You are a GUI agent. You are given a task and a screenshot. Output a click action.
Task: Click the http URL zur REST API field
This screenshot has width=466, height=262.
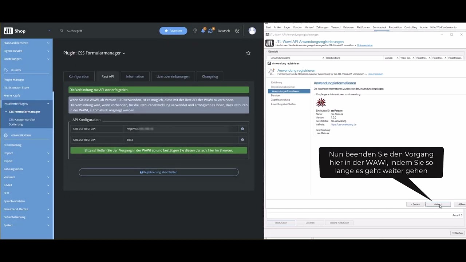pyautogui.click(x=181, y=129)
